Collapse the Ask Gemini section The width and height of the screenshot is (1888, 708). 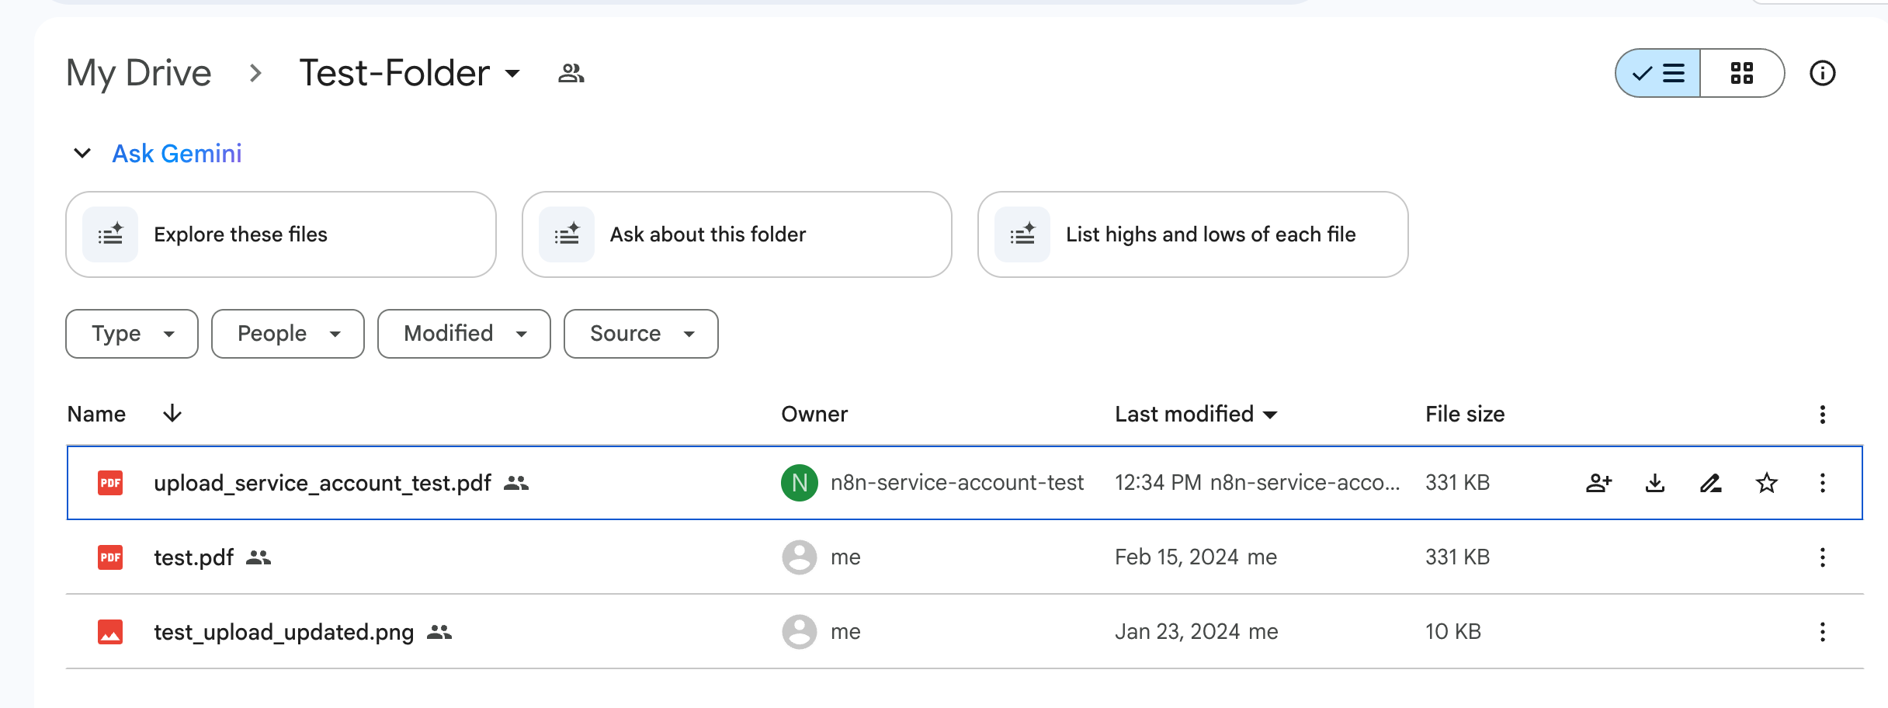click(x=82, y=154)
